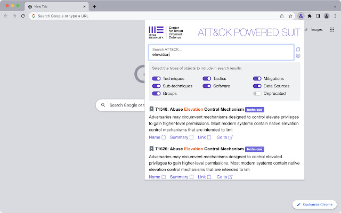
Task: Click the ATT&CK Powered Suit extension icon
Action: click(x=301, y=16)
